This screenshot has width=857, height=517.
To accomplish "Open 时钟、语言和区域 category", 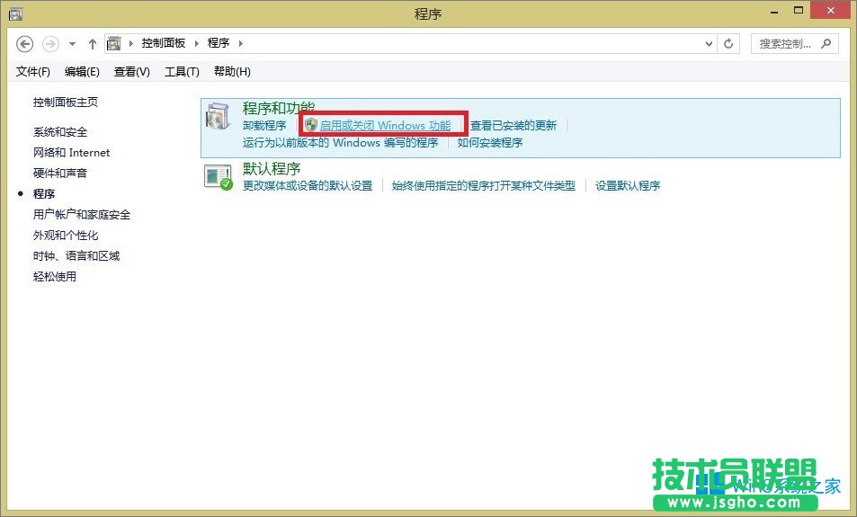I will point(76,255).
